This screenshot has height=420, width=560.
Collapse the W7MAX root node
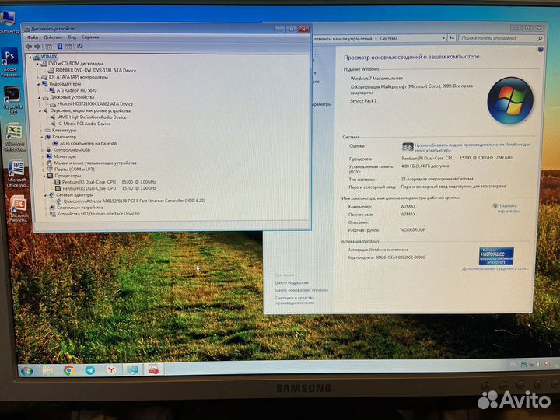tap(30, 57)
